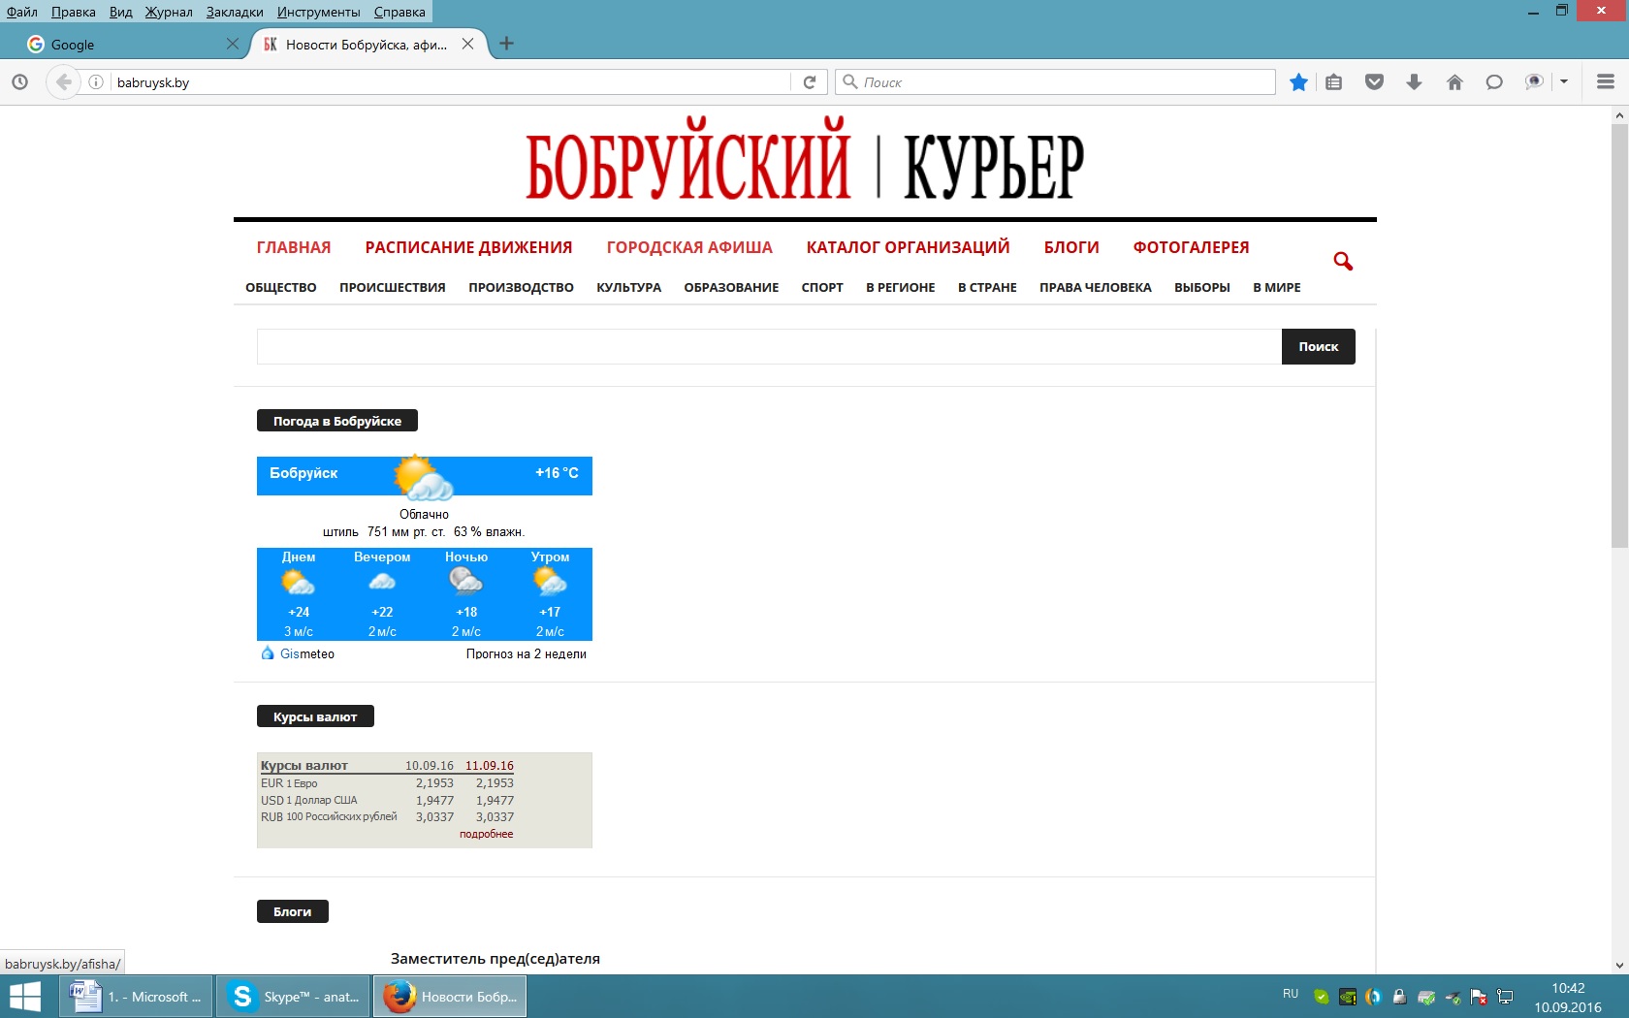Reload the page with refresh icon
The width and height of the screenshot is (1629, 1018).
[810, 82]
